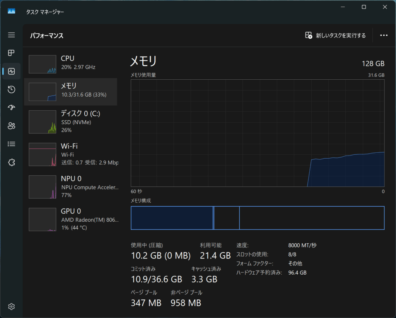Image resolution: width=396 pixels, height=318 pixels.
Task: Open the Details list icon
Action: click(11, 144)
